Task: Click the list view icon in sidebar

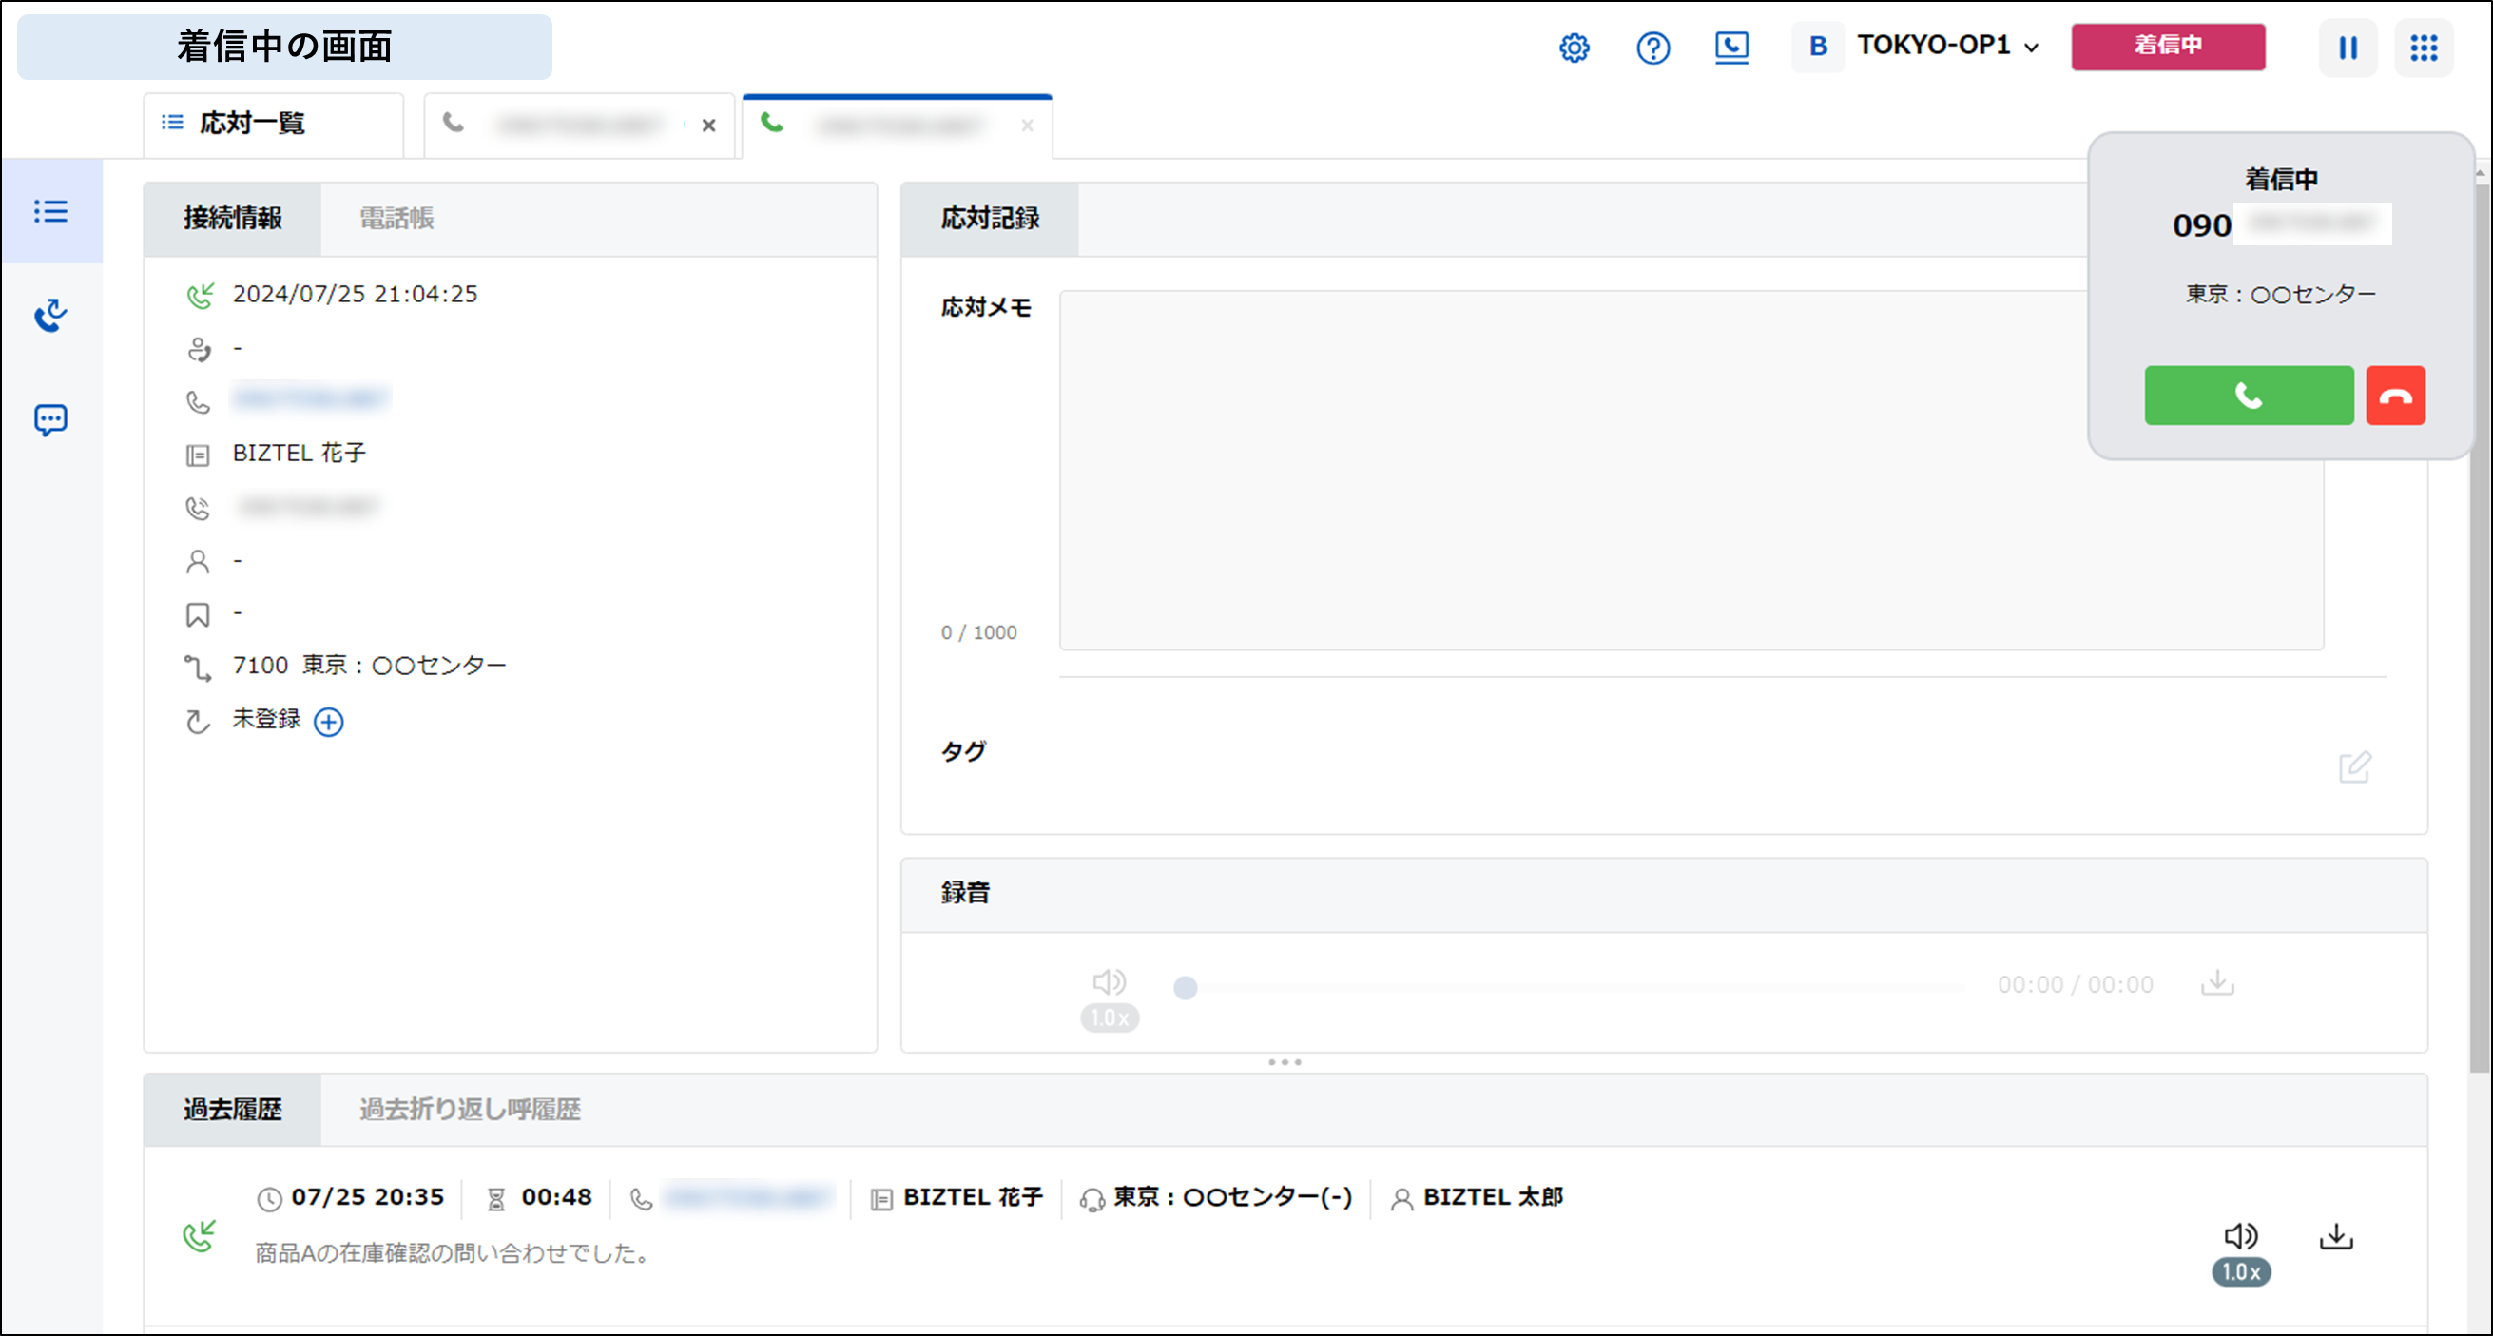Action: pos(50,211)
